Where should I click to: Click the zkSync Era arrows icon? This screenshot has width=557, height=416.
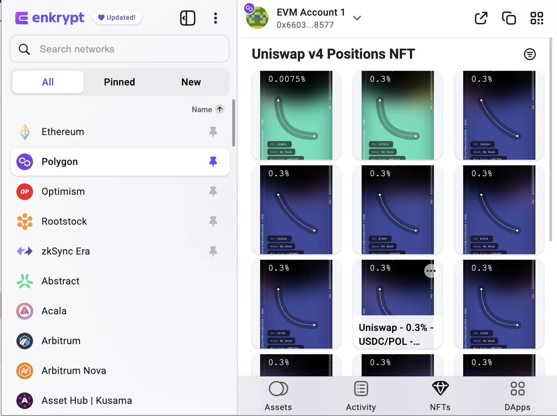(25, 251)
